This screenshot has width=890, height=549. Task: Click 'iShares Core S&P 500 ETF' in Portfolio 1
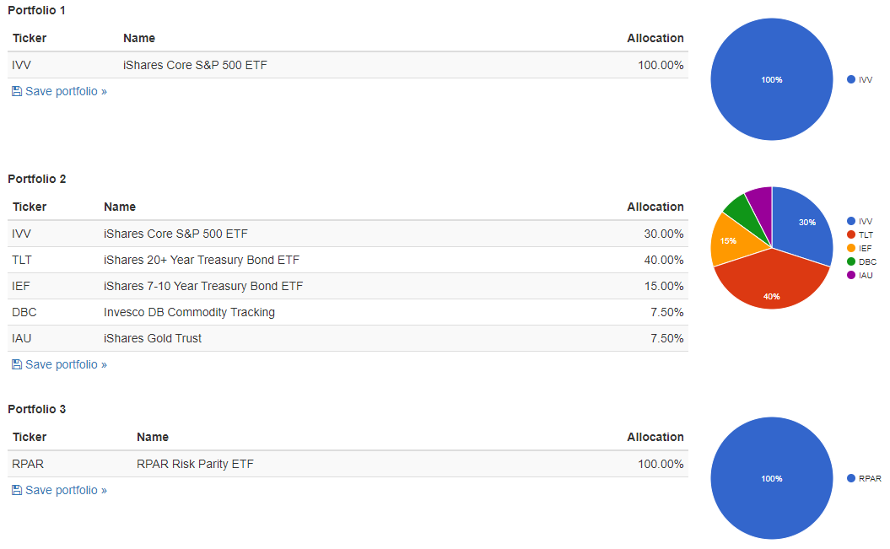click(195, 65)
